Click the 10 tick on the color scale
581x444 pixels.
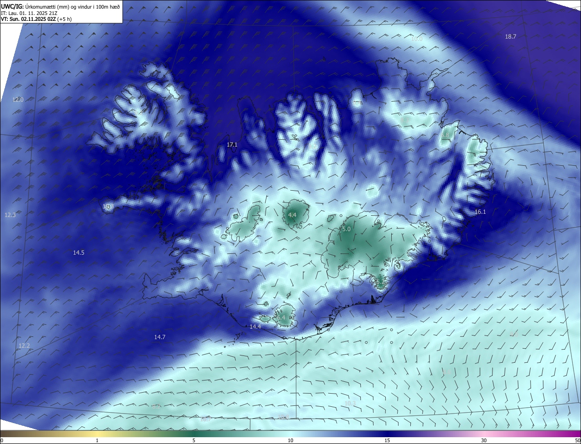point(290,440)
